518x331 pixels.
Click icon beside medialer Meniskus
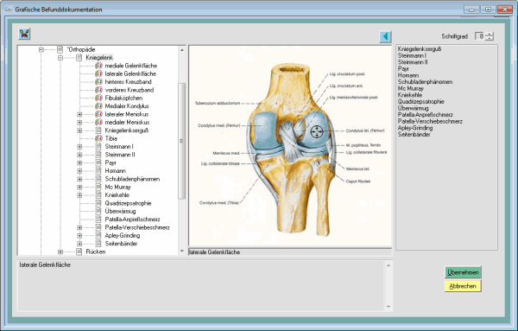98,122
